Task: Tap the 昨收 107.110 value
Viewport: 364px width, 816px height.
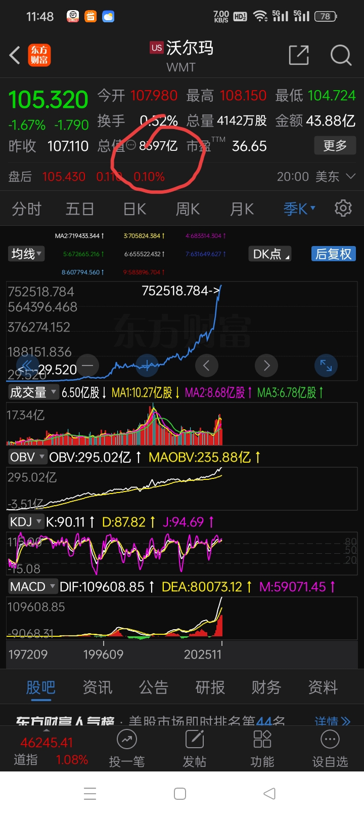Action: [49, 146]
